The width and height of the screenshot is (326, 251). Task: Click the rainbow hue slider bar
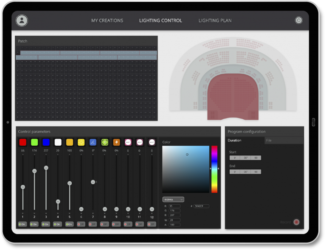214,169
